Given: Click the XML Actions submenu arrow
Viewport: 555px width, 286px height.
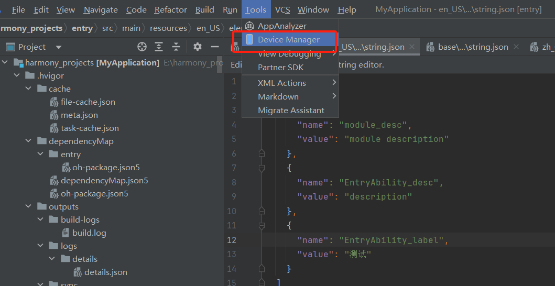Looking at the screenshot, I should click(334, 83).
